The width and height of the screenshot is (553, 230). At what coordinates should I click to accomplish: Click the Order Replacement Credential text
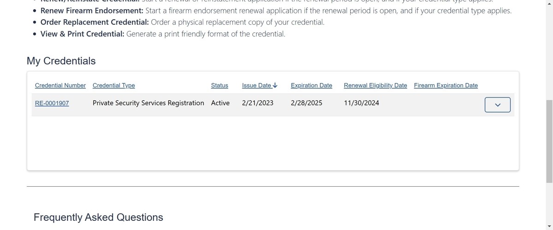click(94, 22)
